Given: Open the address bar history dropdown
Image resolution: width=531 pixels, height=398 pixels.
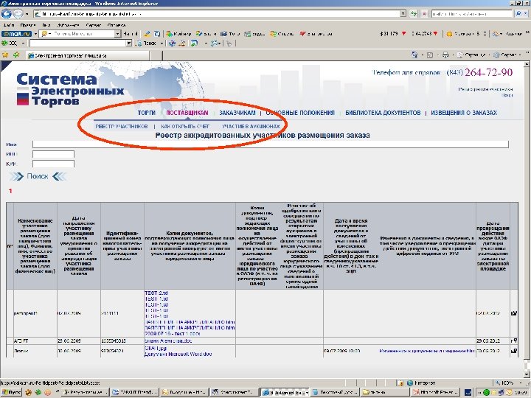Looking at the screenshot, I should pyautogui.click(x=403, y=14).
